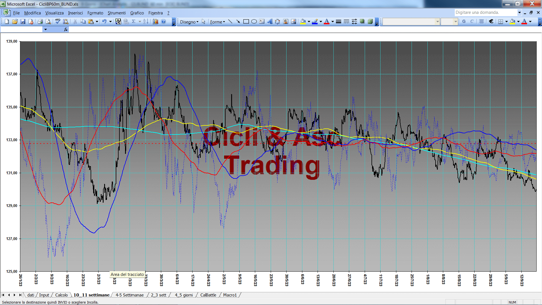Insert a picture from file icon

[x=294, y=21]
